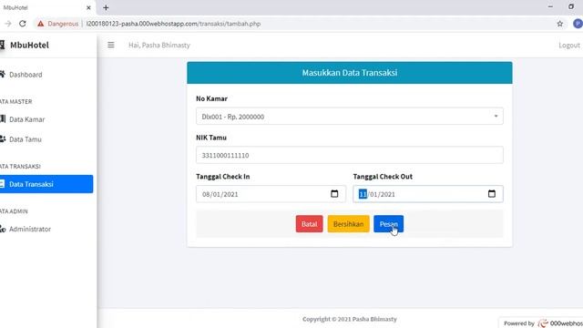This screenshot has height=328, width=583.
Task: Toggle the hamburger sidebar menu icon
Action: [x=111, y=45]
